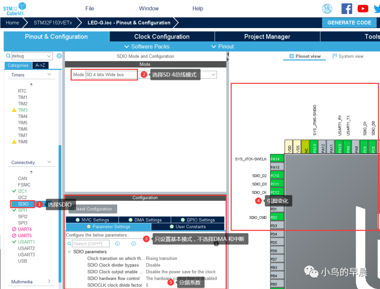Select pin PD2 on the chip
The height and width of the screenshot is (289, 380).
pos(277,217)
